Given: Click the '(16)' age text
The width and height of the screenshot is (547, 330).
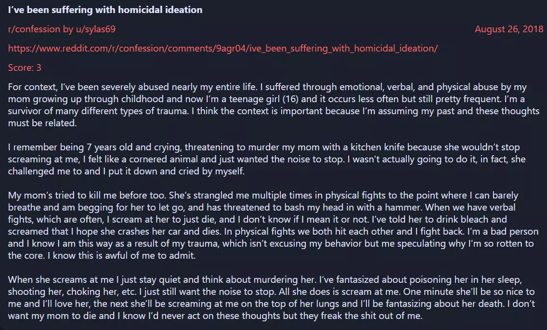Looking at the screenshot, I should click(x=290, y=99).
